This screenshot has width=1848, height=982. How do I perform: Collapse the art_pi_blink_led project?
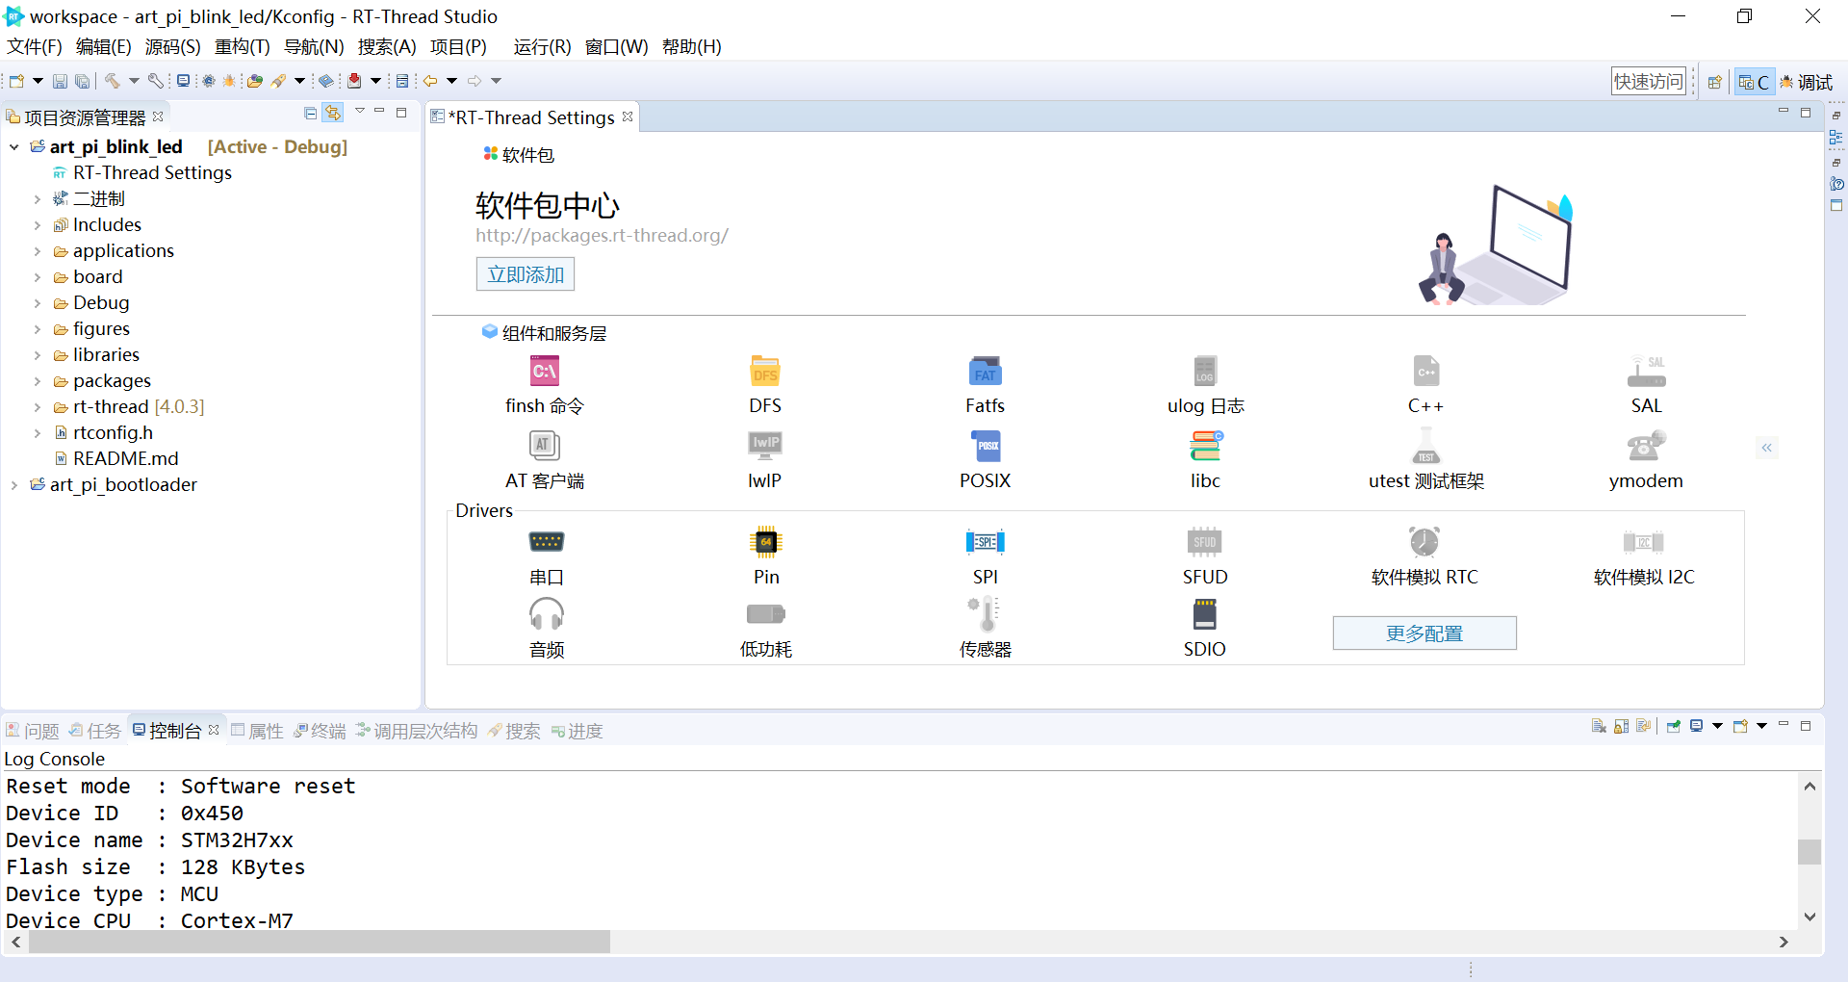click(x=14, y=147)
